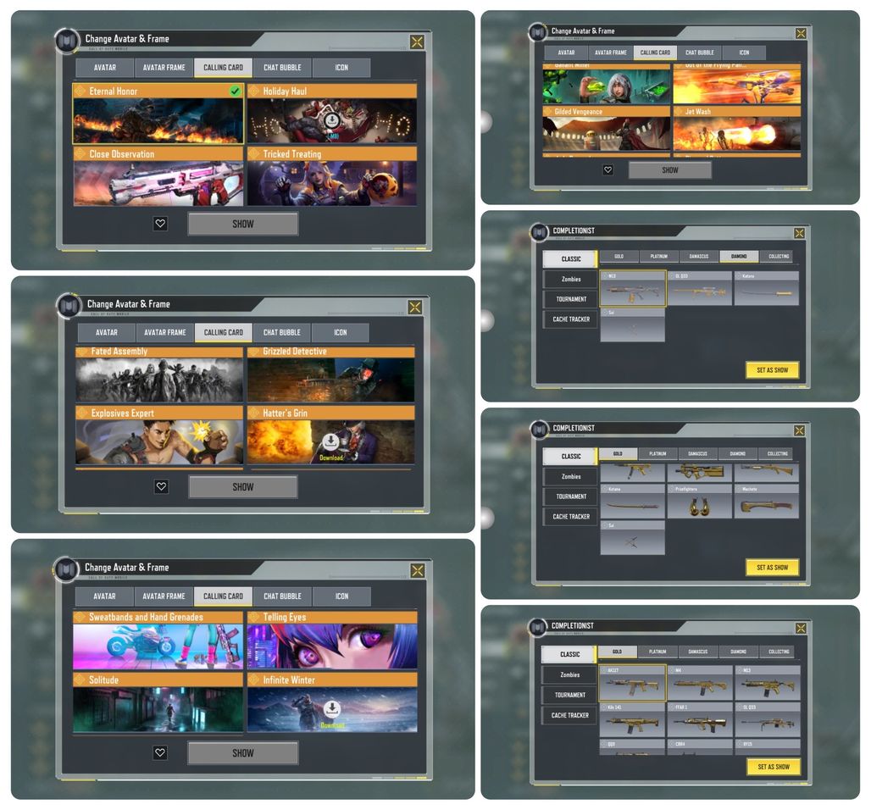Click SHOW below the Solitude card

[x=243, y=752]
